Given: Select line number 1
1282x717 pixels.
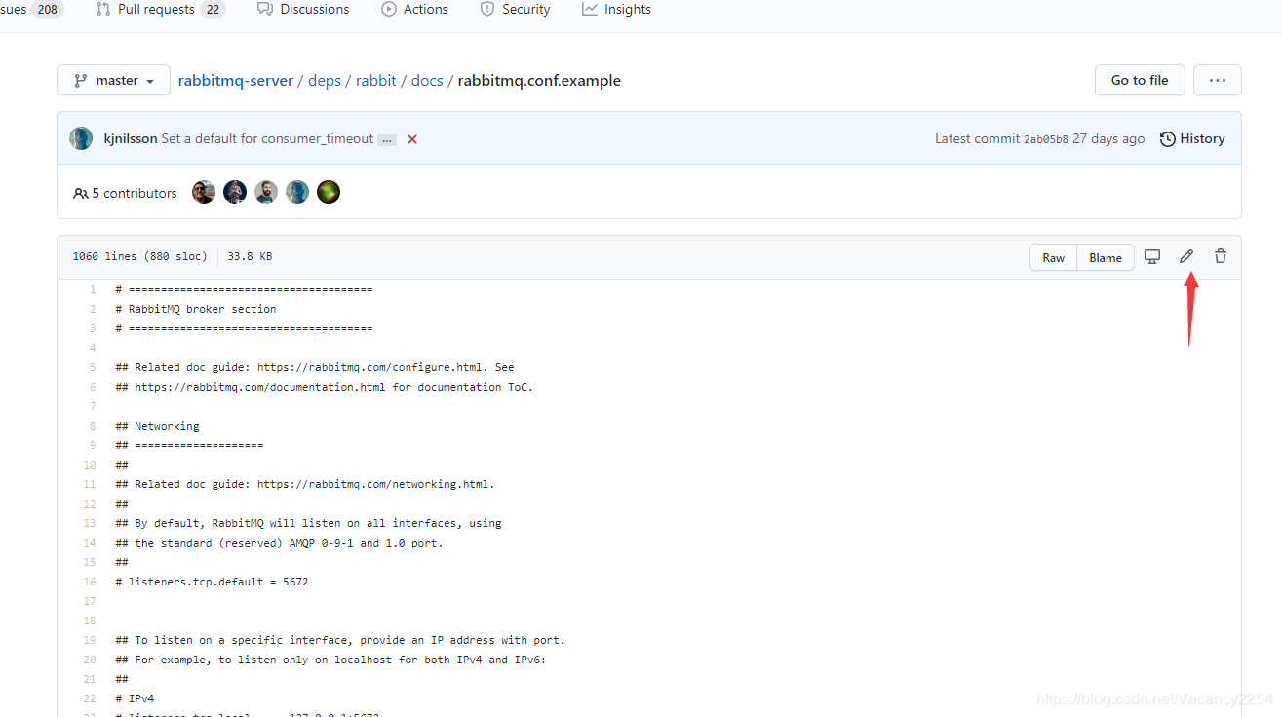Looking at the screenshot, I should click(x=93, y=289).
